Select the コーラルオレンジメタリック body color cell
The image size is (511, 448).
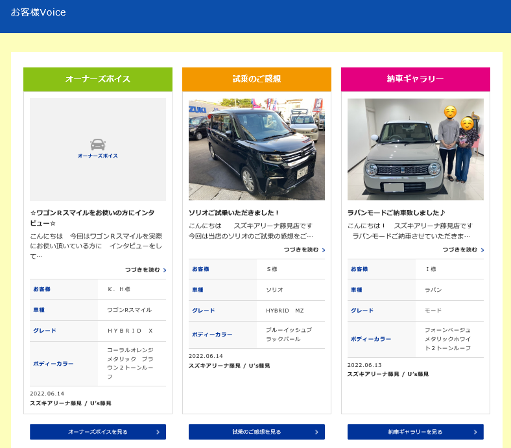(130, 363)
